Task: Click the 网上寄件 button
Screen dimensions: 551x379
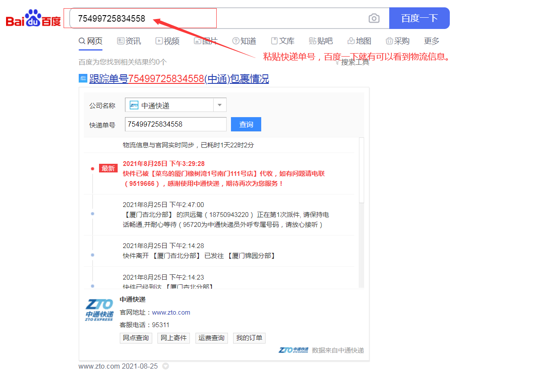Action: [174, 338]
